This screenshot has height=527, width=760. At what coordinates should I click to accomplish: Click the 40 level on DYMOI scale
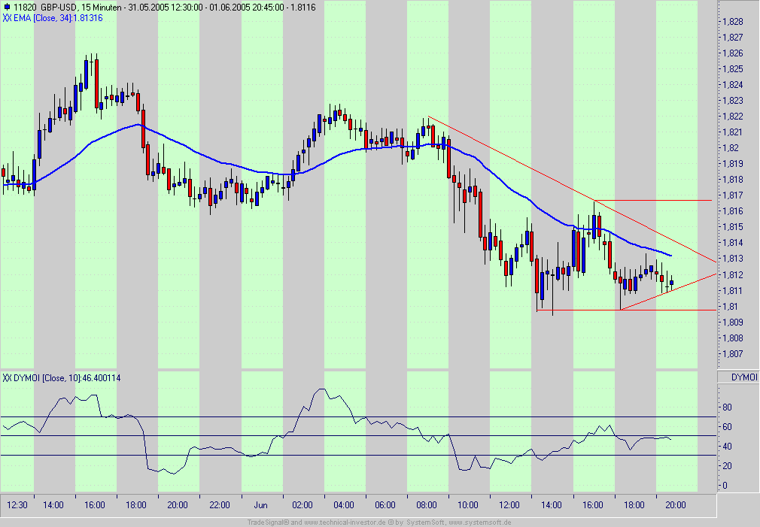point(727,447)
